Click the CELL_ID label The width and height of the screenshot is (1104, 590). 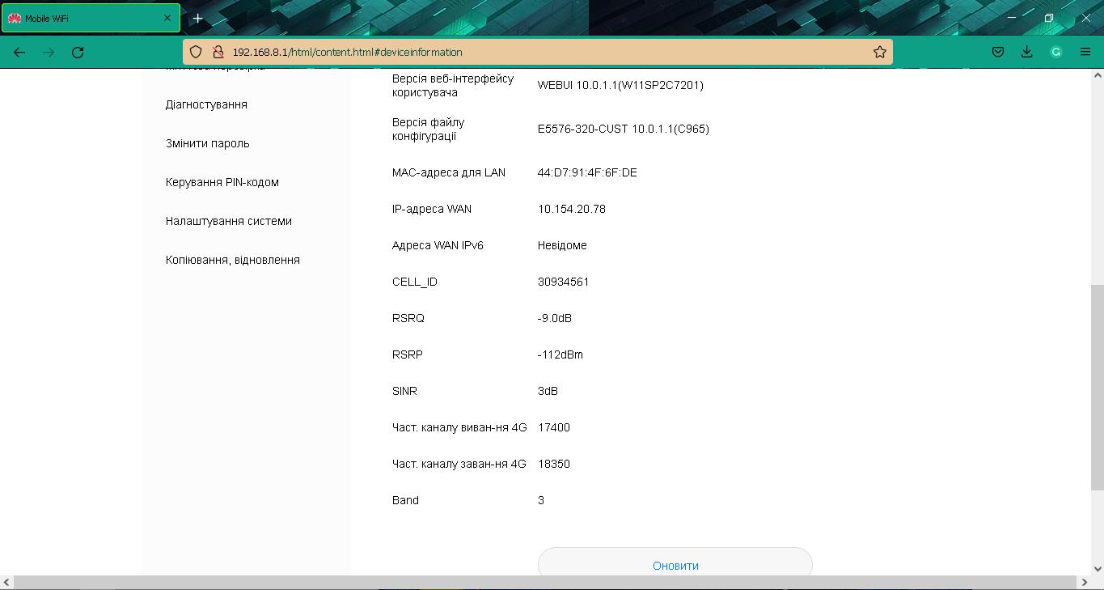click(x=415, y=282)
